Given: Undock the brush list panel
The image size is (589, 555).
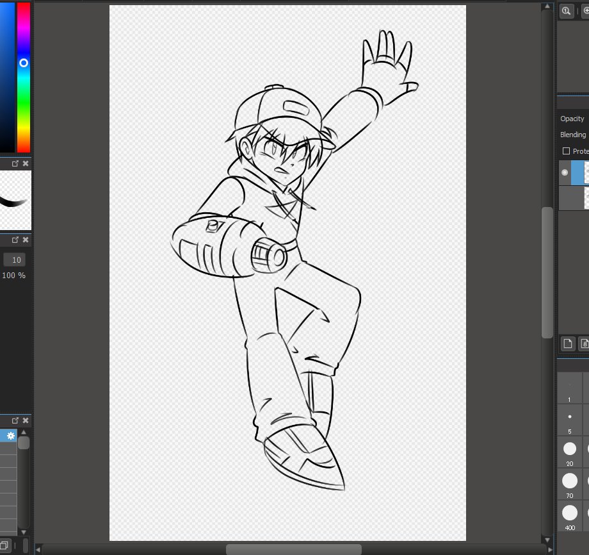Looking at the screenshot, I should pyautogui.click(x=15, y=420).
